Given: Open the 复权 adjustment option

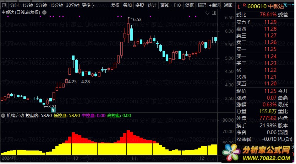Looking at the screenshot, I should click(x=115, y=5).
